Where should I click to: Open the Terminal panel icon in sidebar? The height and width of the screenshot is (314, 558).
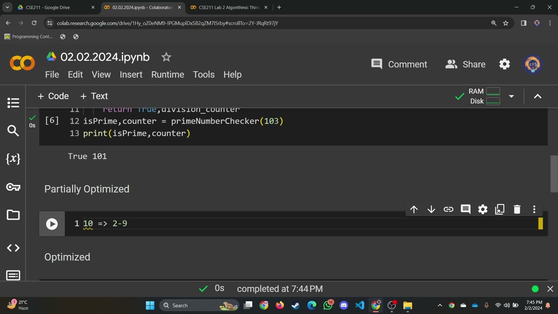point(13,275)
